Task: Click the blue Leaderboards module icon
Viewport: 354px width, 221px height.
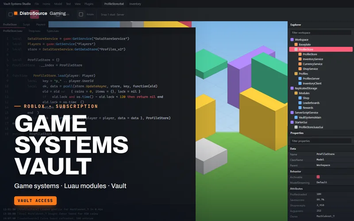Action: coord(300,103)
